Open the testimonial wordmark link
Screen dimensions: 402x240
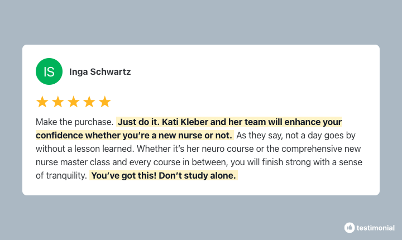click(x=375, y=228)
